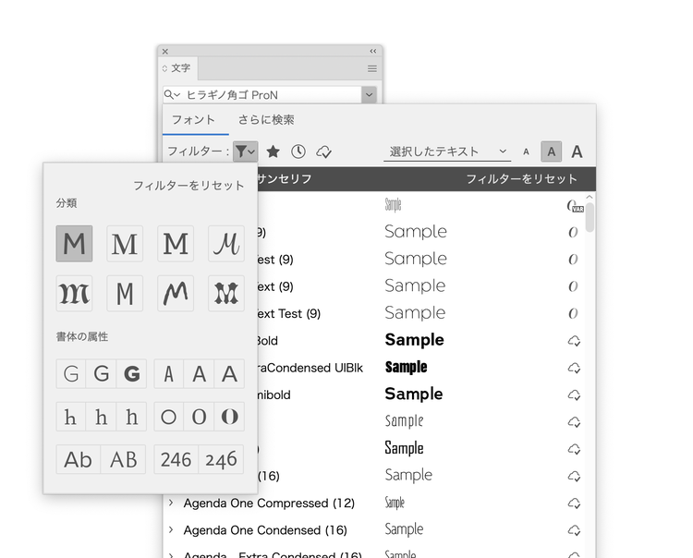
Task: Filter by regular width A
Action: click(199, 374)
